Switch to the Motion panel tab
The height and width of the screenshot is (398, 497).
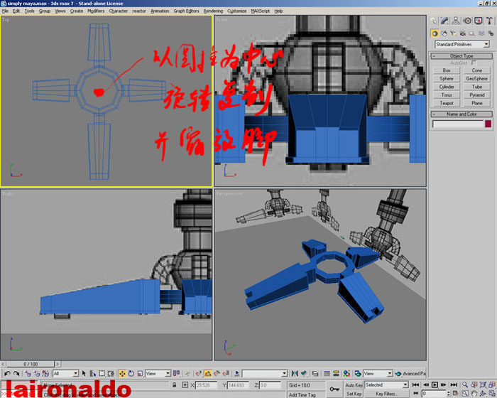467,21
